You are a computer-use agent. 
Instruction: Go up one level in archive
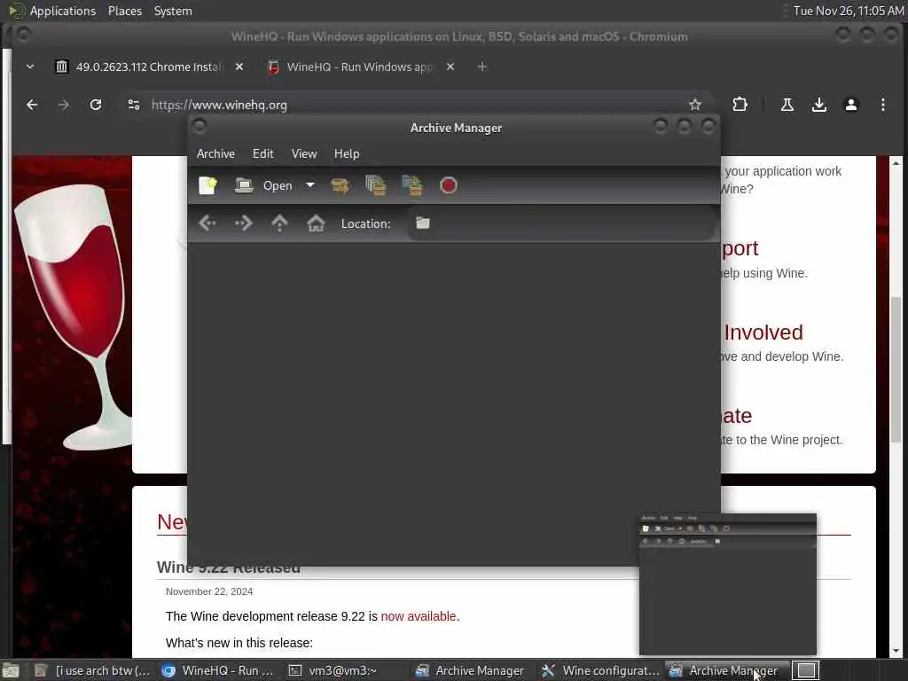[x=279, y=223]
